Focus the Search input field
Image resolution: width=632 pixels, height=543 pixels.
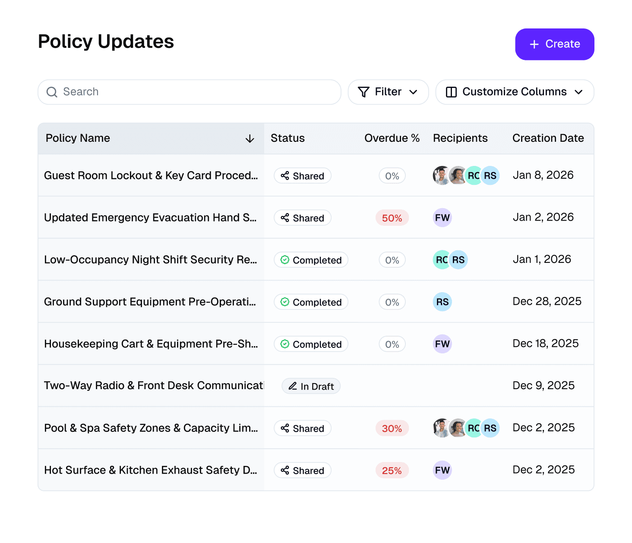[190, 92]
